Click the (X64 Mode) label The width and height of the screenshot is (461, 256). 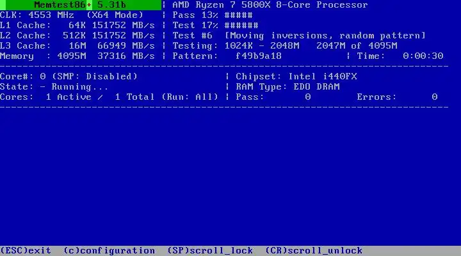pos(115,15)
